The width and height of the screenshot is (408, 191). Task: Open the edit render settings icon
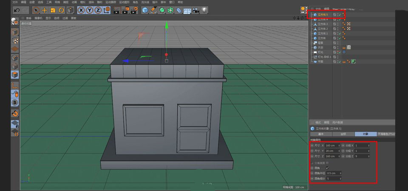coord(135,10)
